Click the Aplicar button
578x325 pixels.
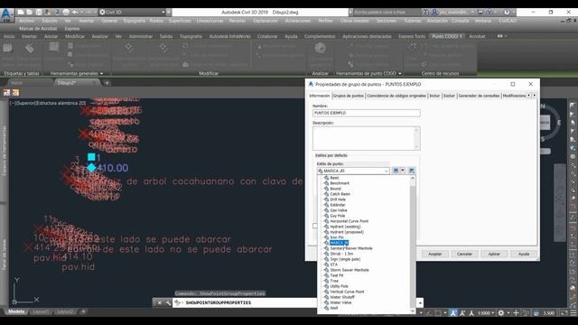point(494,254)
